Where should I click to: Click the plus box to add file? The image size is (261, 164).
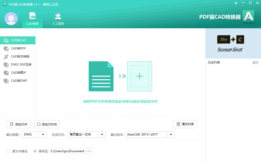coord(140,76)
